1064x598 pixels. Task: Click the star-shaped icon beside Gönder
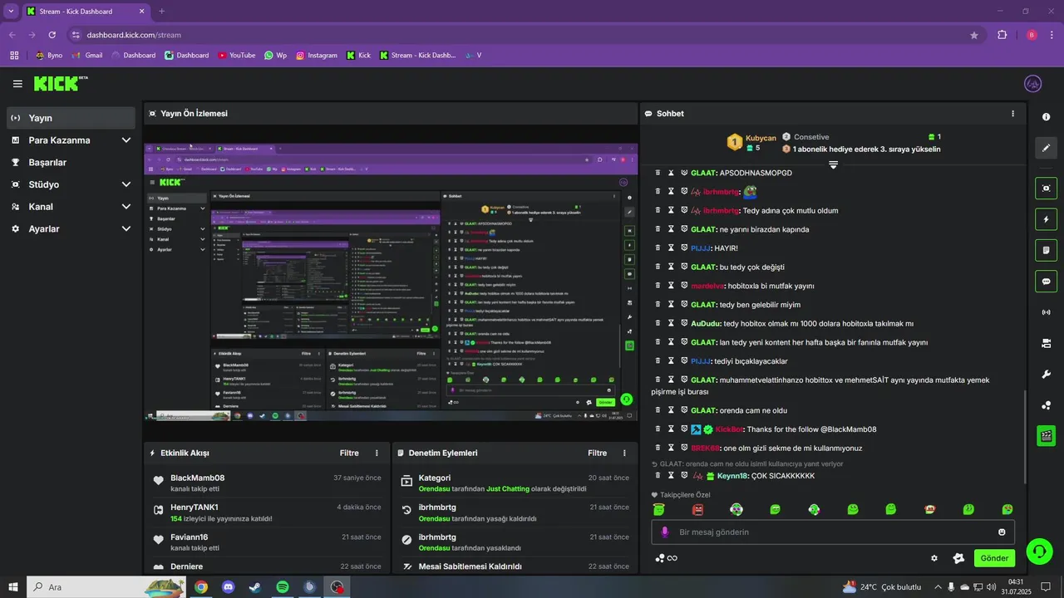point(958,558)
